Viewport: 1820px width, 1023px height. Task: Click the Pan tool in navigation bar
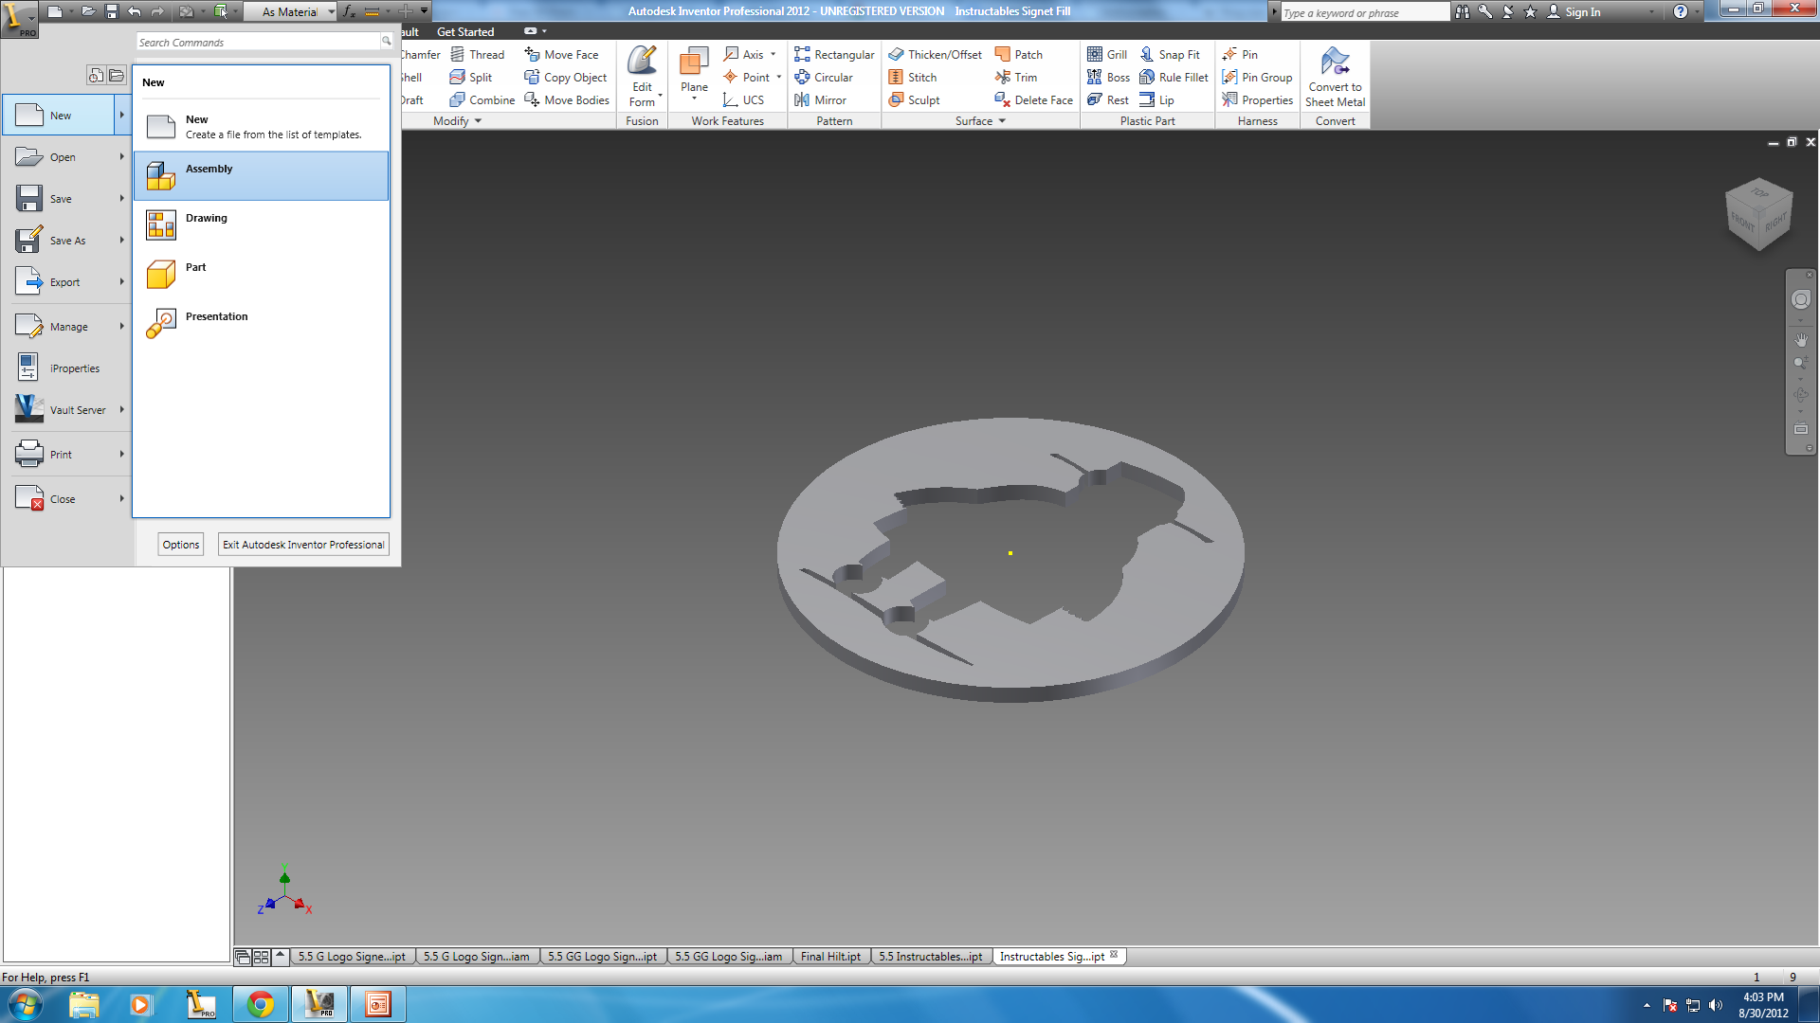[x=1801, y=339]
